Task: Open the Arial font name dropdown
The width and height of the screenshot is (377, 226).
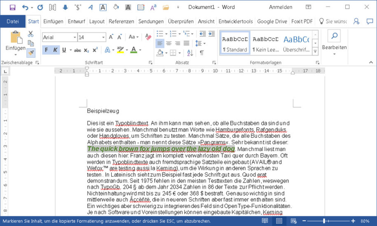Action: pos(75,37)
